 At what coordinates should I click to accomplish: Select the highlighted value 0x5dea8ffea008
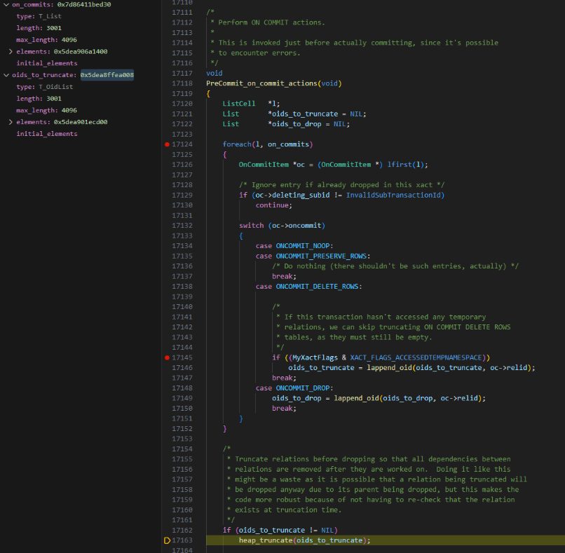(x=107, y=75)
